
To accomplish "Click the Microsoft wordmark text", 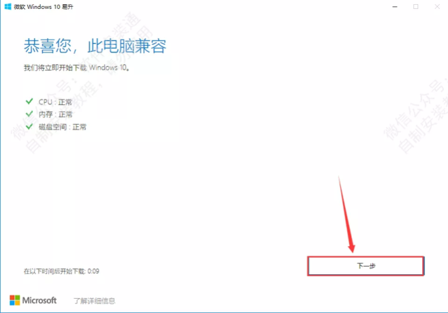I will [x=39, y=300].
